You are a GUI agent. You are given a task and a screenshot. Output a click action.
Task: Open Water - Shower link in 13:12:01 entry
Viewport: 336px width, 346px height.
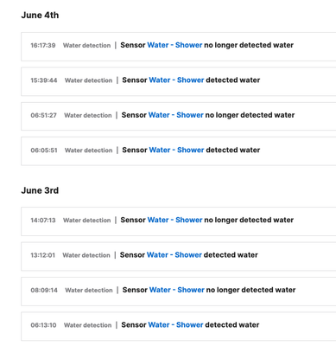tap(174, 255)
